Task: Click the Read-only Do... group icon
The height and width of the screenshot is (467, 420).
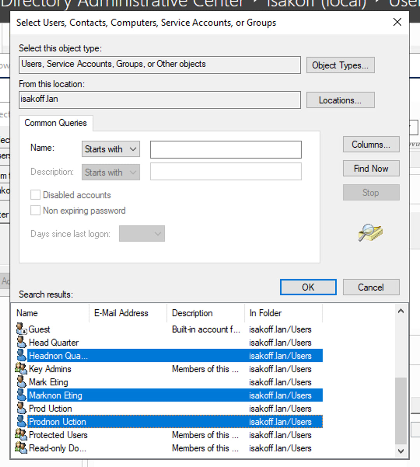Action: click(x=21, y=448)
